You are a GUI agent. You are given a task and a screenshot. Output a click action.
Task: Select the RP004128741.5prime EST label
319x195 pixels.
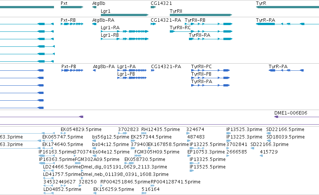pos(175,182)
